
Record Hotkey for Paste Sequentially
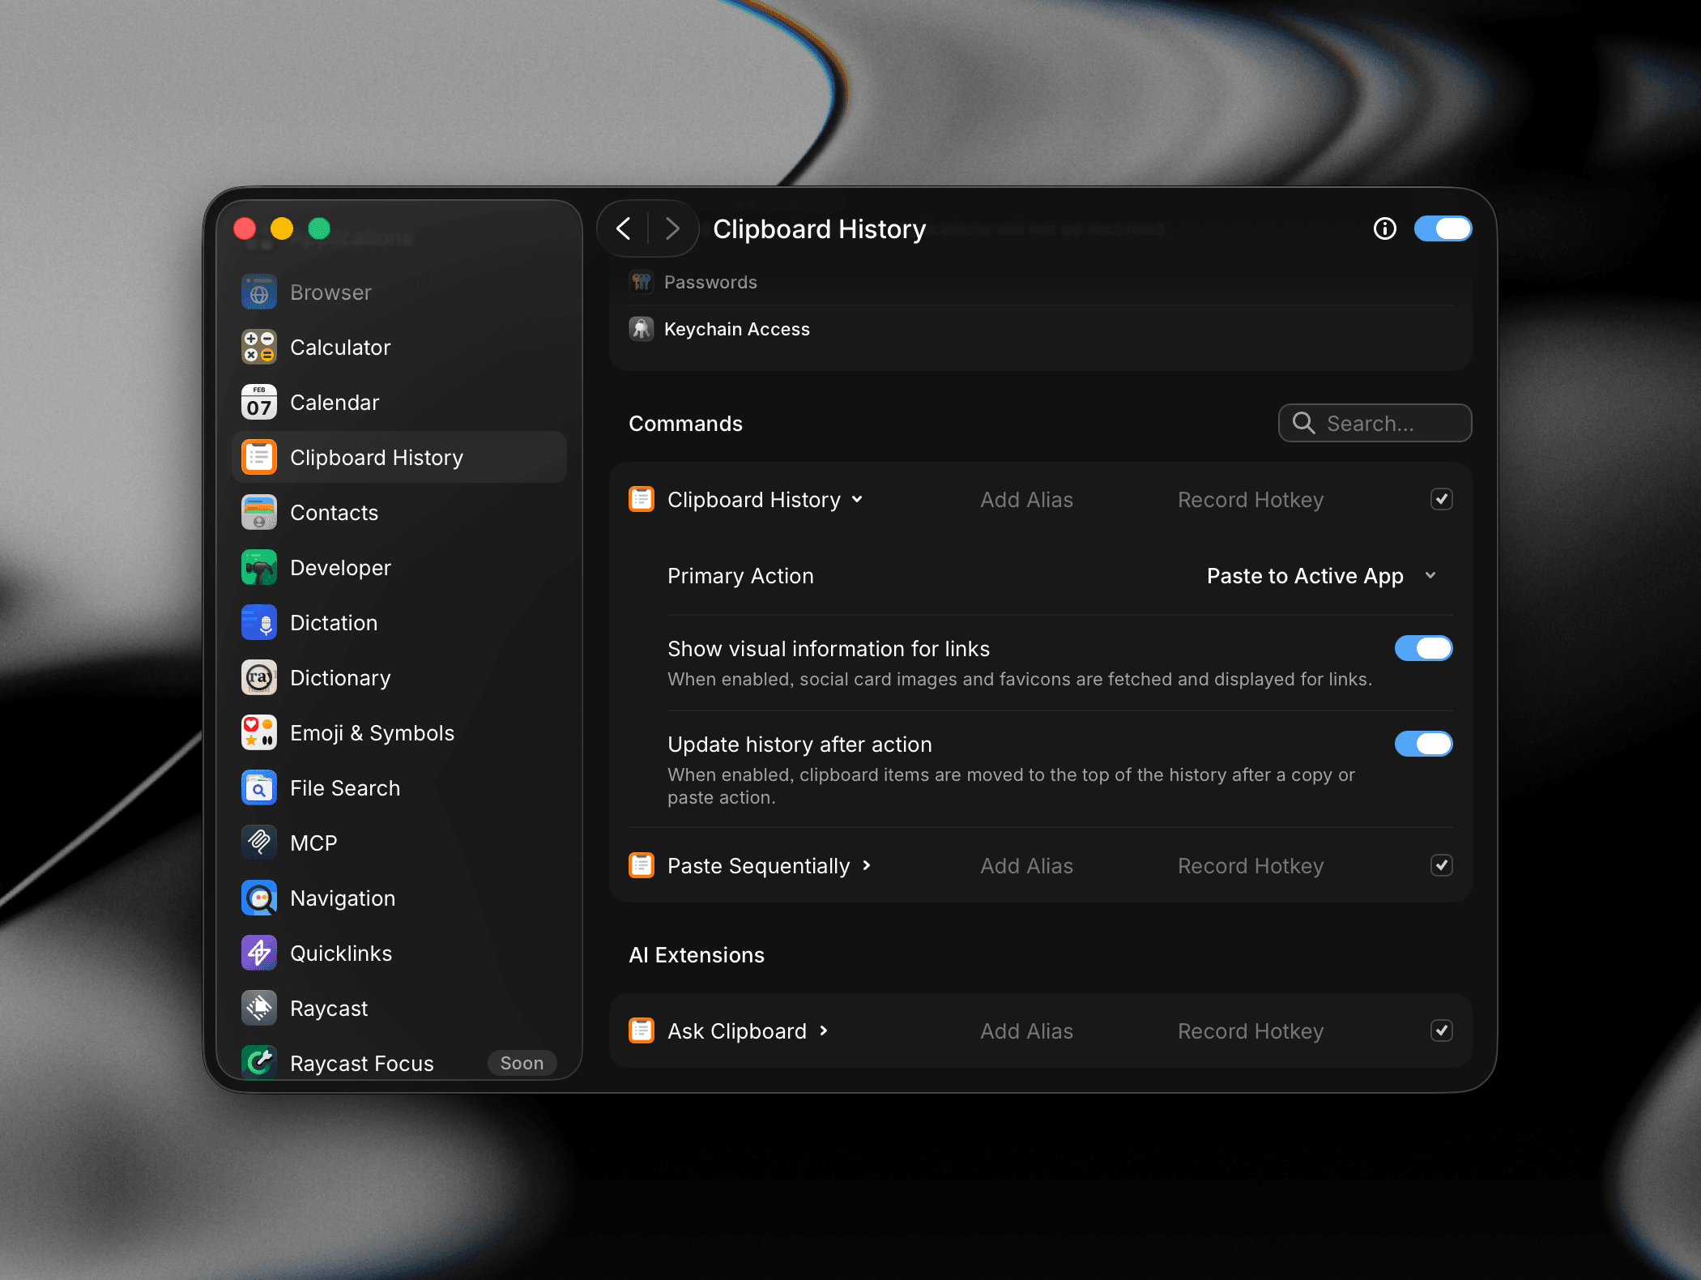coord(1251,866)
